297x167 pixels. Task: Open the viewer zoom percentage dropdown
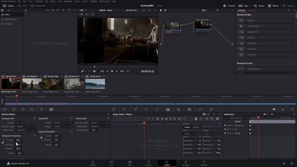click(x=83, y=10)
